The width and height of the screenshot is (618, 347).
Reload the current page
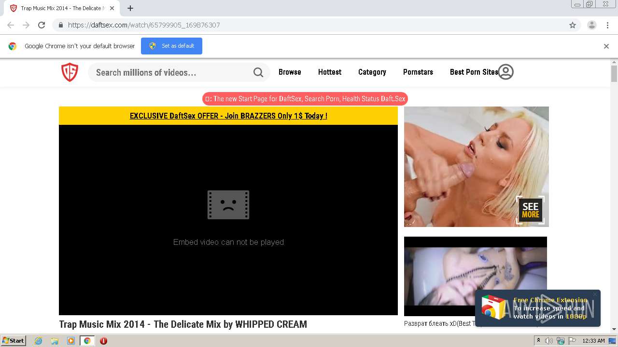pos(42,25)
